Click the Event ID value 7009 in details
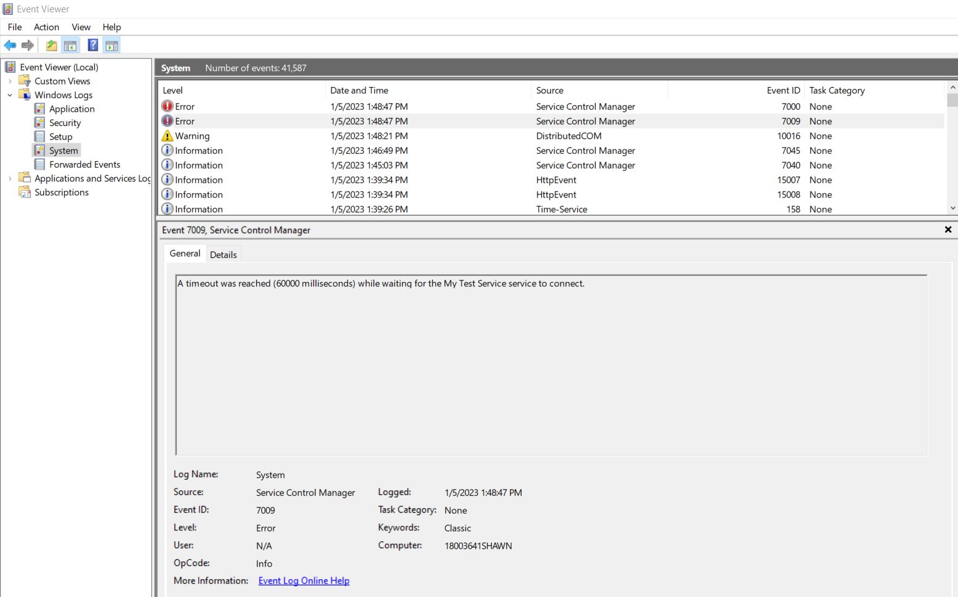This screenshot has height=597, width=958. coord(265,511)
